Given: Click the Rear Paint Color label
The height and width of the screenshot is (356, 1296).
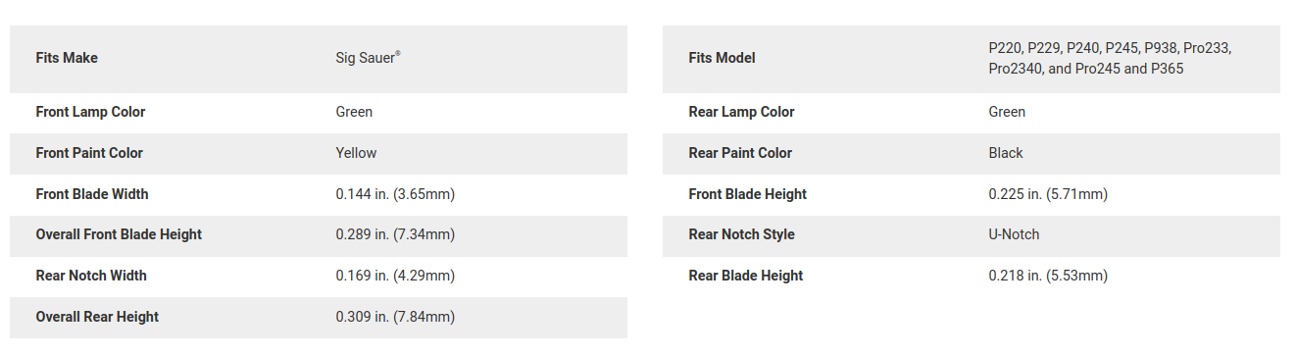Looking at the screenshot, I should coord(740,153).
